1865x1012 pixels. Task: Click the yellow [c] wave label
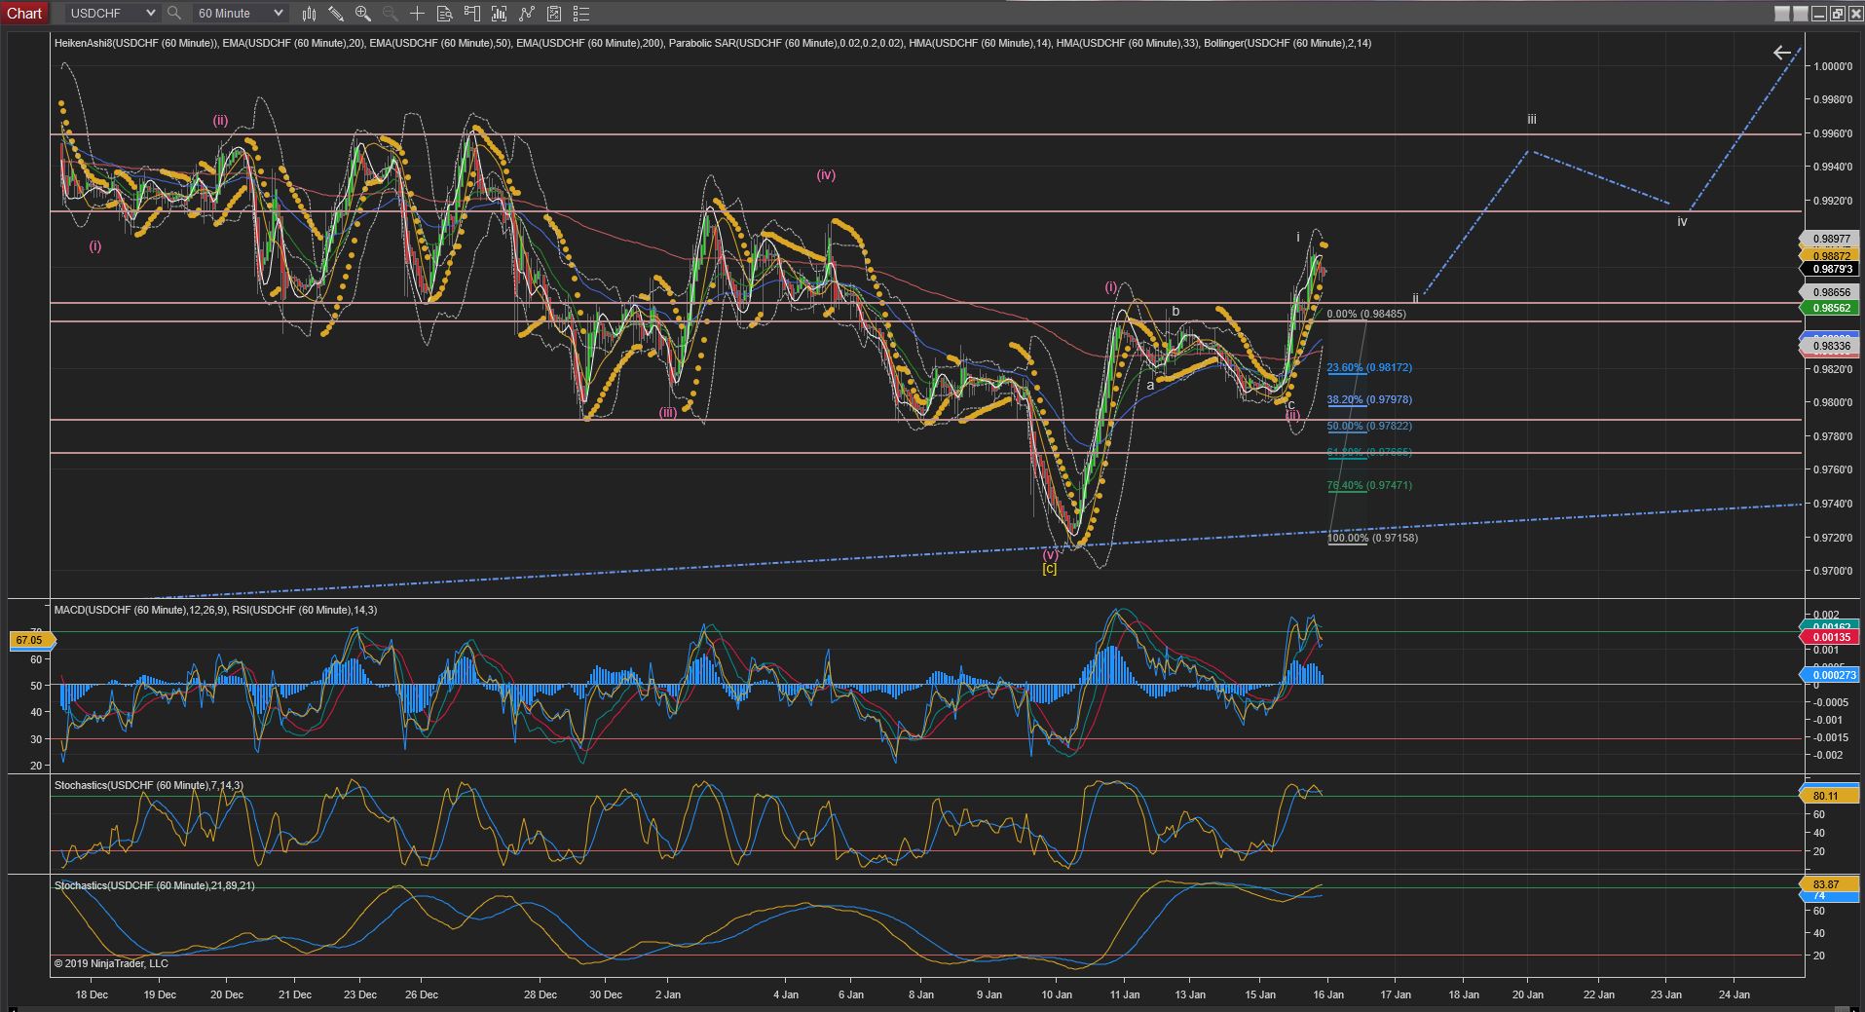[1049, 569]
